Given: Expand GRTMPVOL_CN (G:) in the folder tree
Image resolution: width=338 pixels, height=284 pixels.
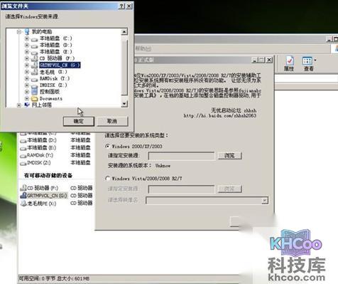Looking at the screenshot, I should point(27,65).
